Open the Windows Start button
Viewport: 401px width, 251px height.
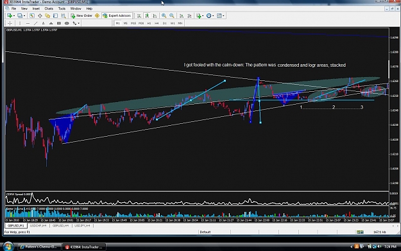coord(8,247)
